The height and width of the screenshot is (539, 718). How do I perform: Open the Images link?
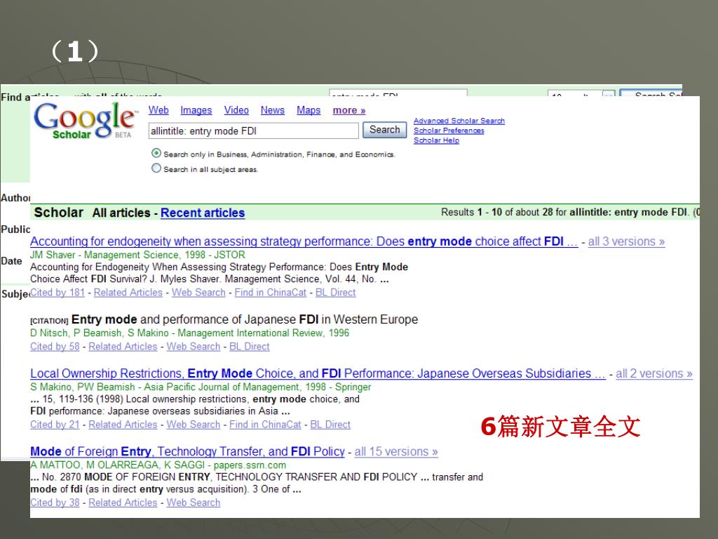pyautogui.click(x=196, y=110)
